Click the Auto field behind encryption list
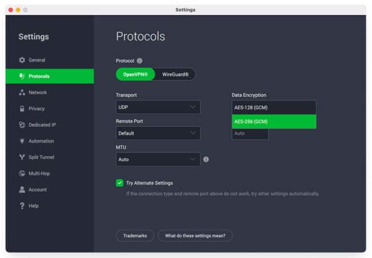The height and width of the screenshot is (258, 372). click(250, 134)
